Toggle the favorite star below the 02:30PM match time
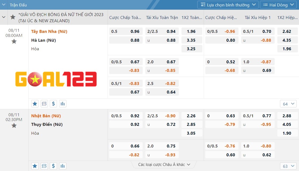Screen dimensions: 299x171 (x=14, y=126)
